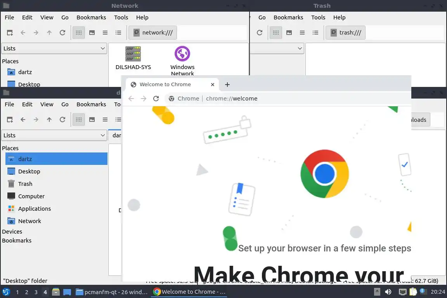Click Chrome's back arrow

[x=131, y=99]
